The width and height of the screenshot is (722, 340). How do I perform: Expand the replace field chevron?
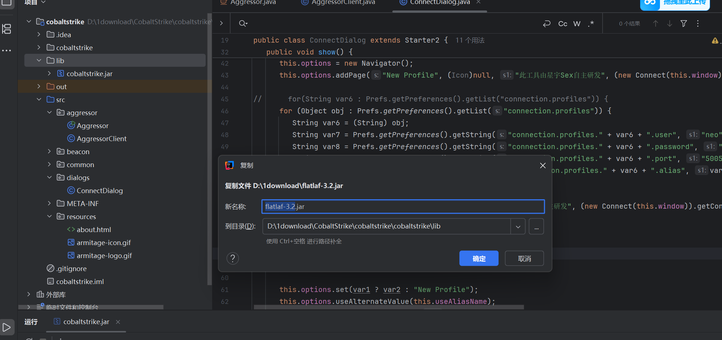(221, 23)
